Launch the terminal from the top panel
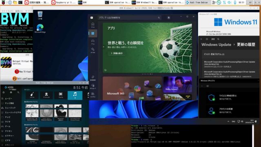This screenshot has width=261, height=147. pyautogui.click(x=20, y=2)
